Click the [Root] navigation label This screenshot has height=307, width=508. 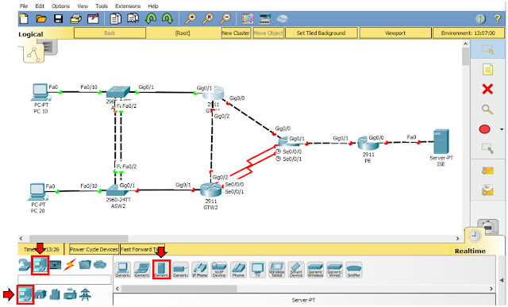pos(183,33)
